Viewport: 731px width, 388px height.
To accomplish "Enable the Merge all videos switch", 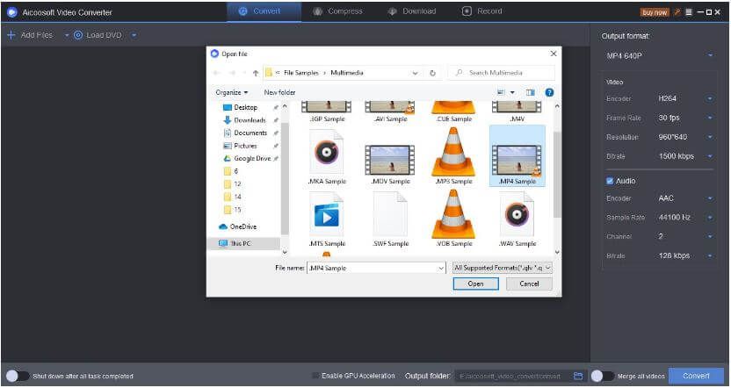I will click(602, 376).
